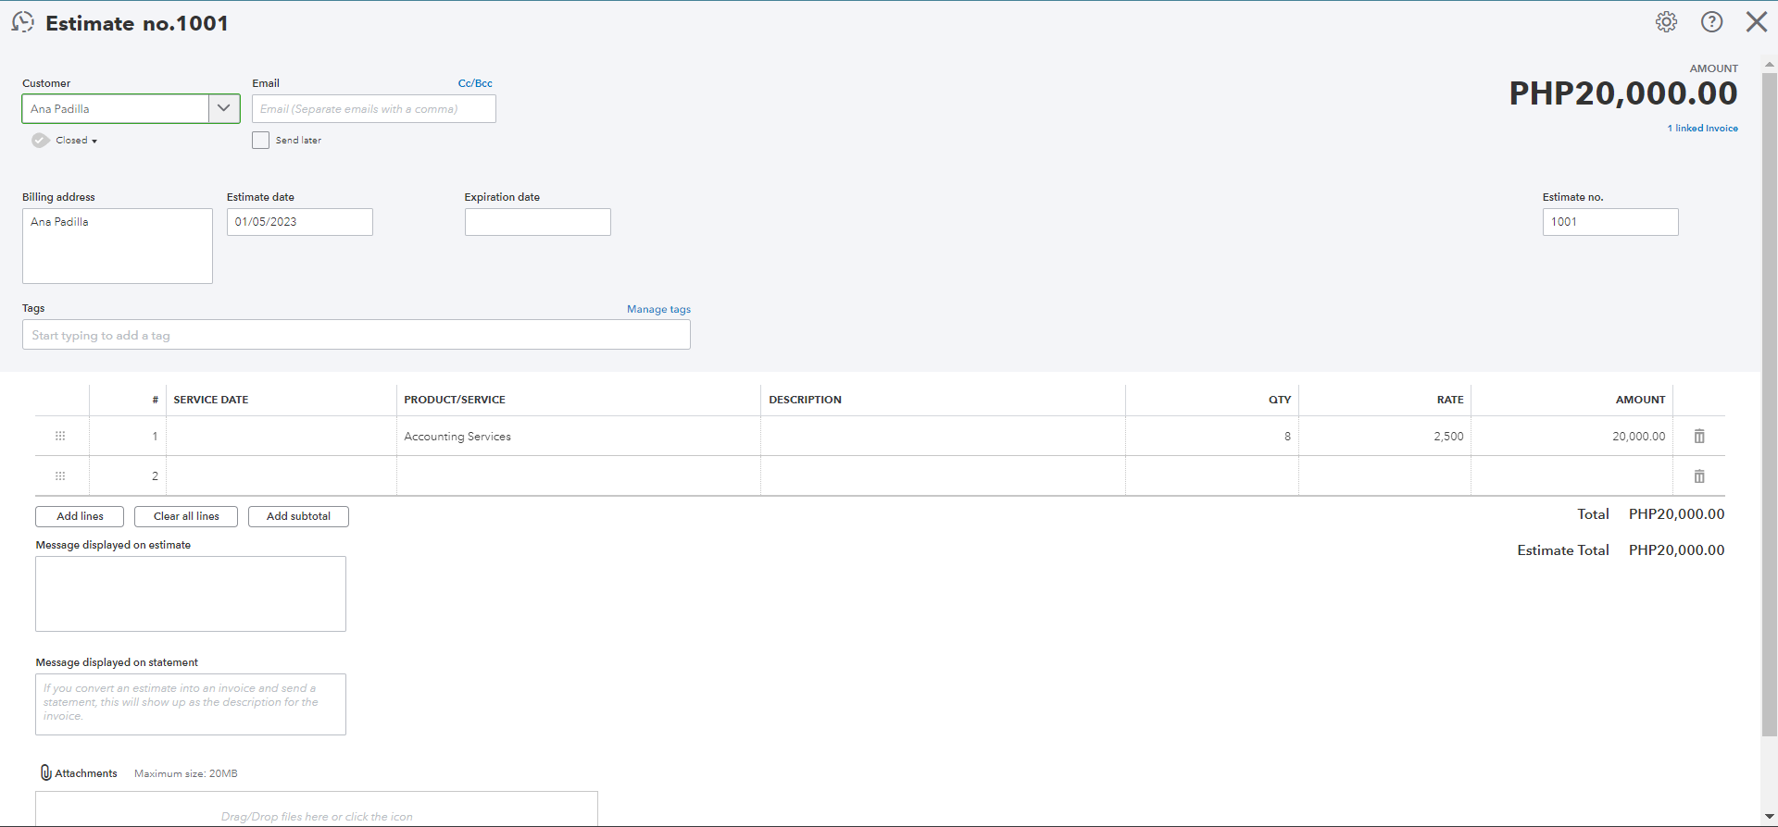1778x827 pixels.
Task: Click the Estimate Total PHP20,000.00 value
Action: pos(1676,550)
